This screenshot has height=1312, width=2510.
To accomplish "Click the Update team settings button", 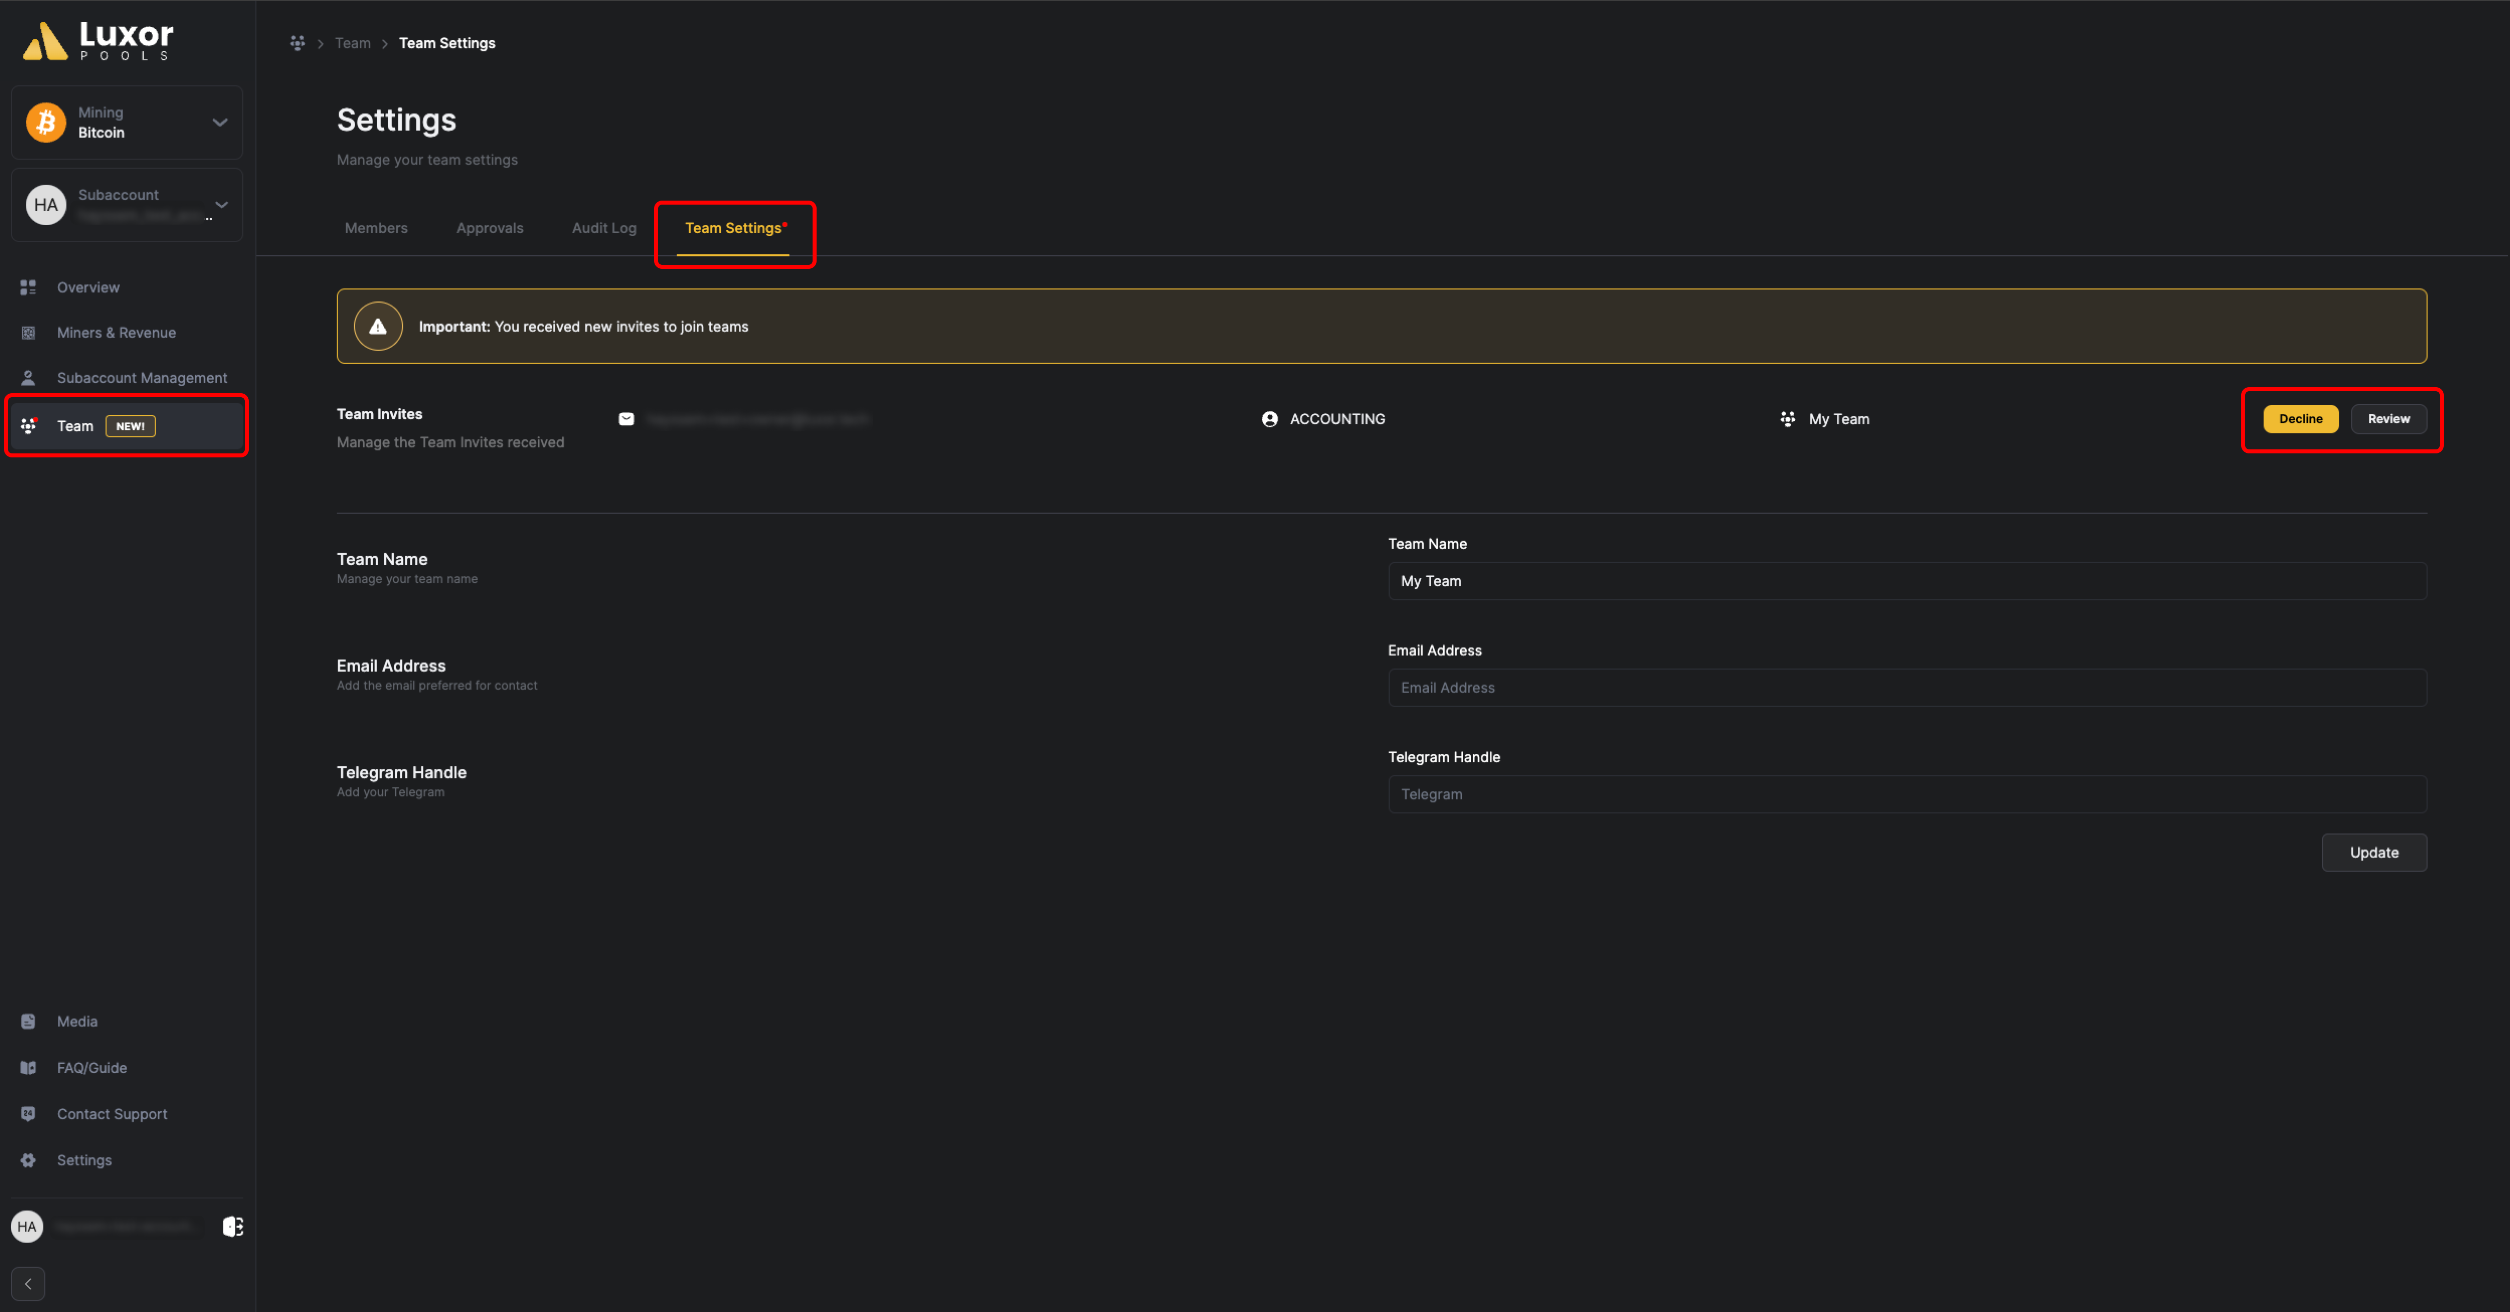I will coord(2374,852).
